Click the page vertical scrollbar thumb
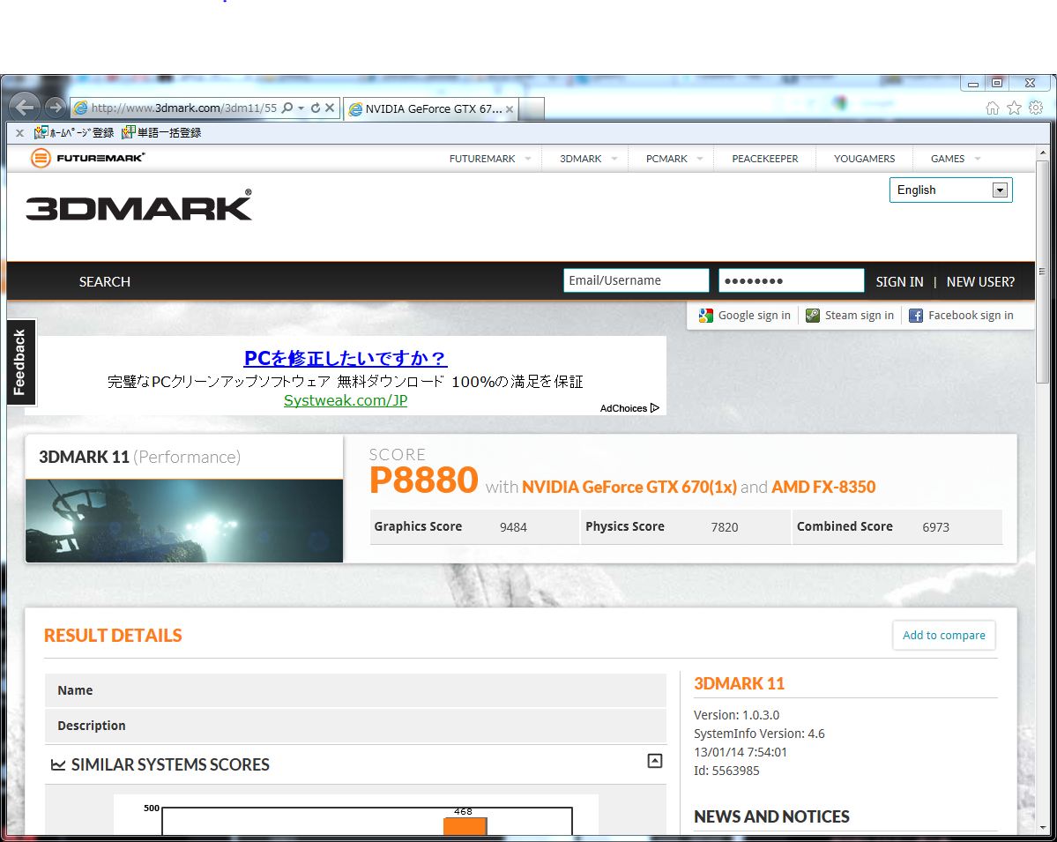This screenshot has width=1057, height=842. [x=1042, y=272]
